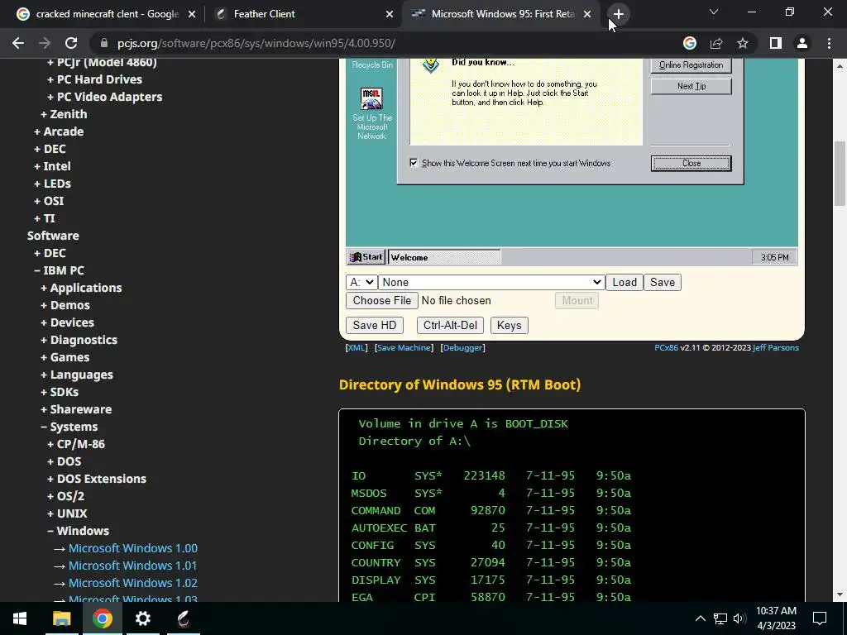Open the Microsoft Windows 1.02 link
This screenshot has height=635, width=847.
[x=133, y=583]
